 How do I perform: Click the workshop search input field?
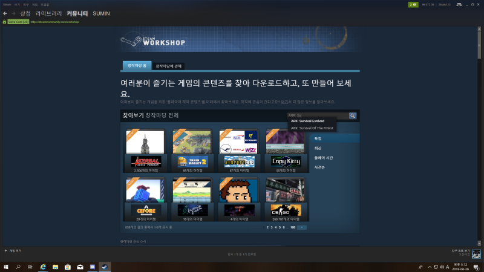pos(318,115)
